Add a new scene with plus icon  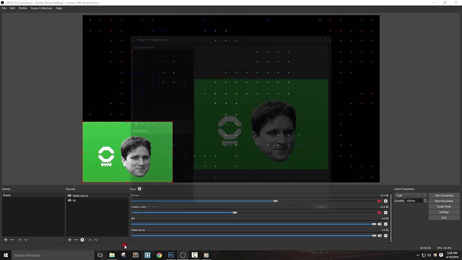pos(5,240)
